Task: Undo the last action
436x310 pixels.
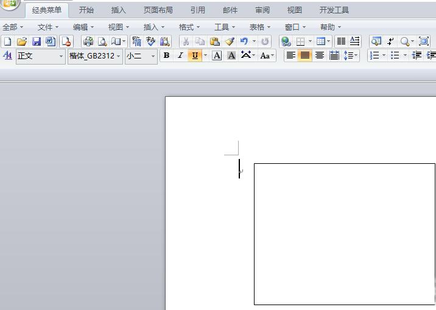Action: tap(244, 41)
